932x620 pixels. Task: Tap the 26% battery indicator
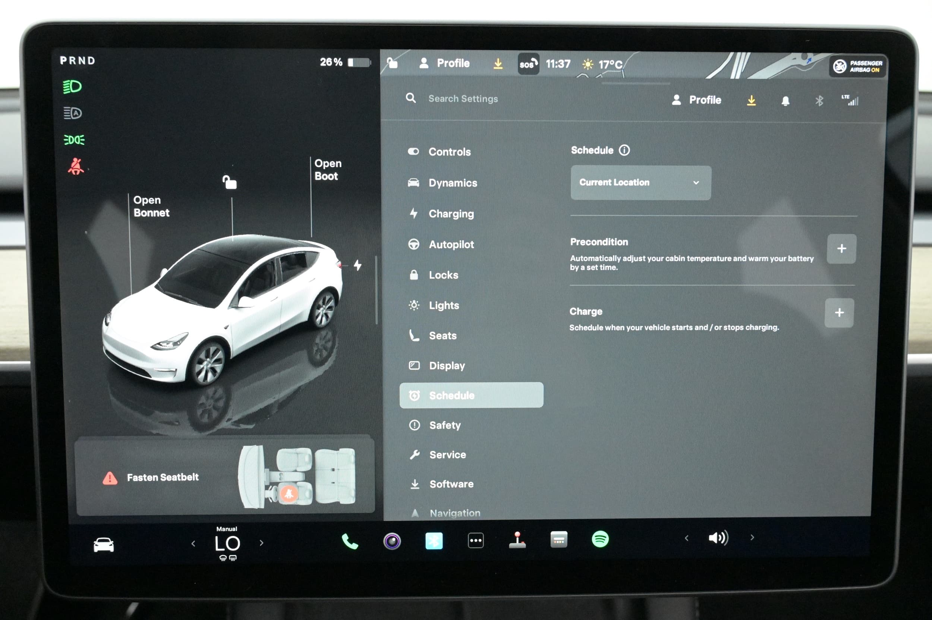click(x=345, y=62)
